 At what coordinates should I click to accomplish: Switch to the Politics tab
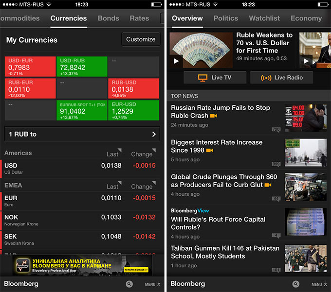[x=226, y=18]
